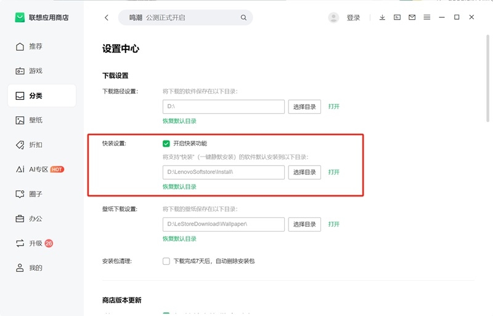The width and height of the screenshot is (493, 316).
Task: Click the 商店版本更新 section title
Action: (121, 300)
